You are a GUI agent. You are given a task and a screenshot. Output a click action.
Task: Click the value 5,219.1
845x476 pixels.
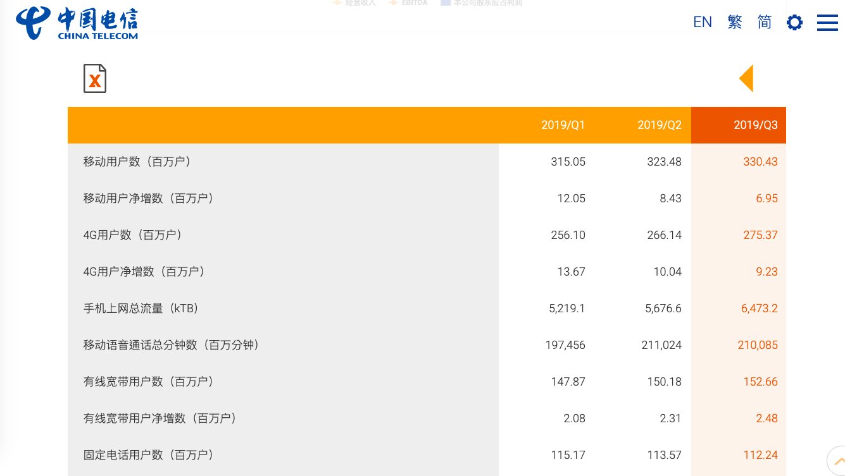(x=567, y=308)
